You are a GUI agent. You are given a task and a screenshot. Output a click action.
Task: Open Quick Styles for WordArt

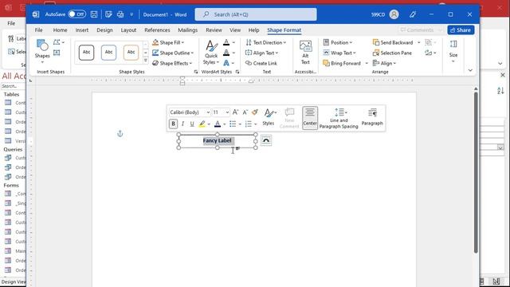[211, 53]
